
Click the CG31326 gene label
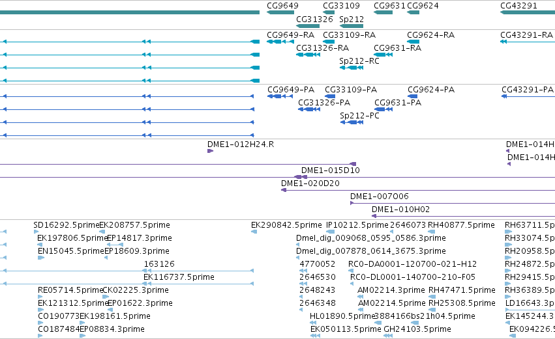click(x=314, y=19)
